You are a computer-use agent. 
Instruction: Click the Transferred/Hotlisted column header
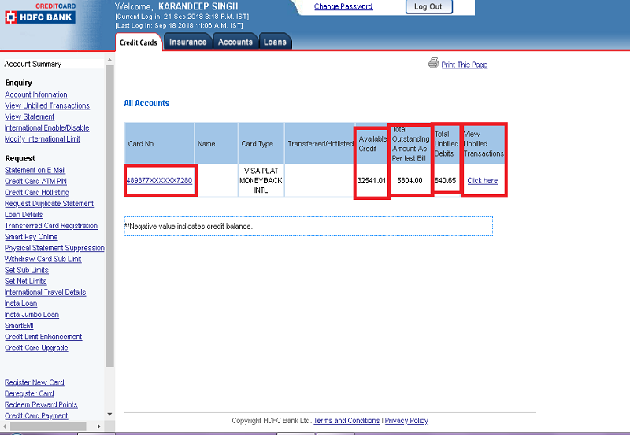[x=321, y=144]
